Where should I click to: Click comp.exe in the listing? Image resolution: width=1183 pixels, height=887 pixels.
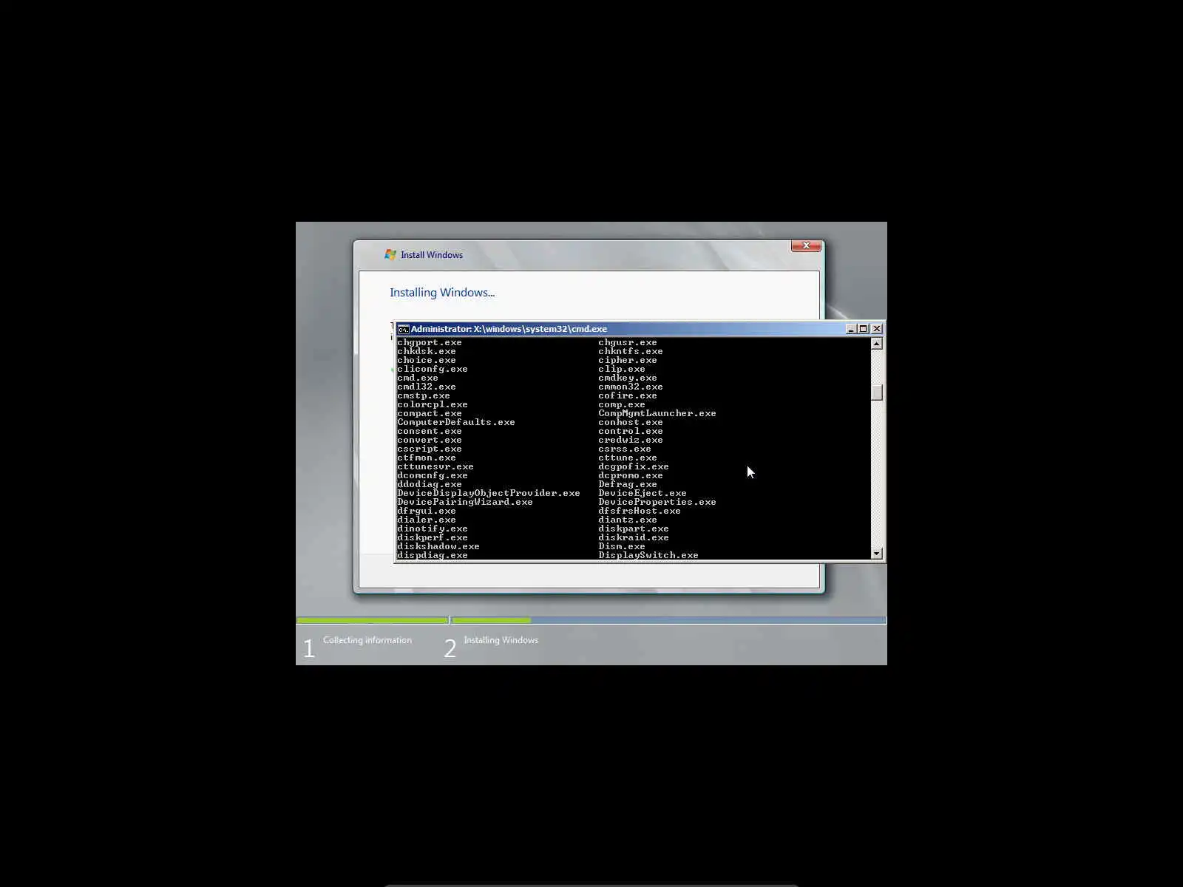pos(622,404)
